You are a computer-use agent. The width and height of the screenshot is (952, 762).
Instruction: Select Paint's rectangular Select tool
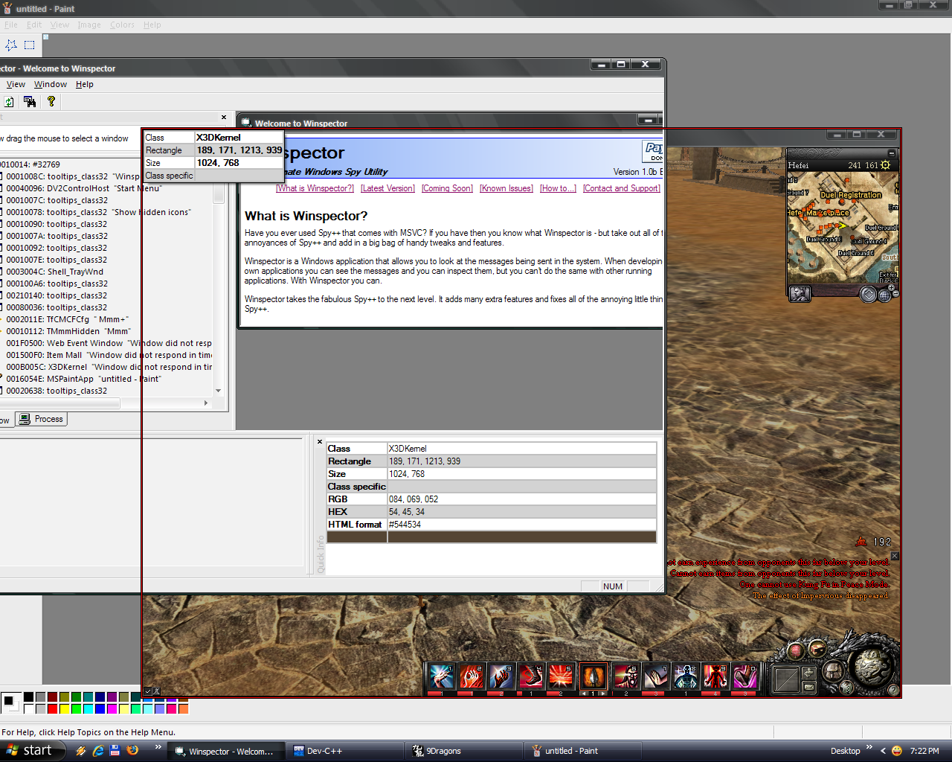click(x=29, y=45)
